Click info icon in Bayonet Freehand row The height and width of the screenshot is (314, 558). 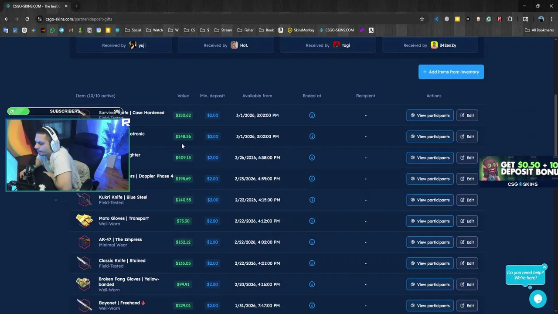[312, 306]
